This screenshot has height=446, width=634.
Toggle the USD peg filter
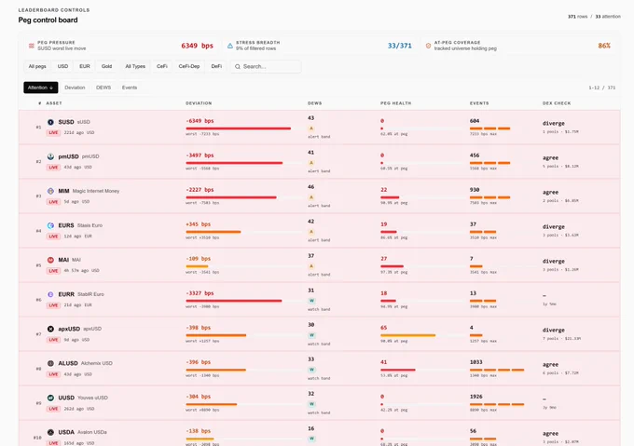pyautogui.click(x=62, y=66)
